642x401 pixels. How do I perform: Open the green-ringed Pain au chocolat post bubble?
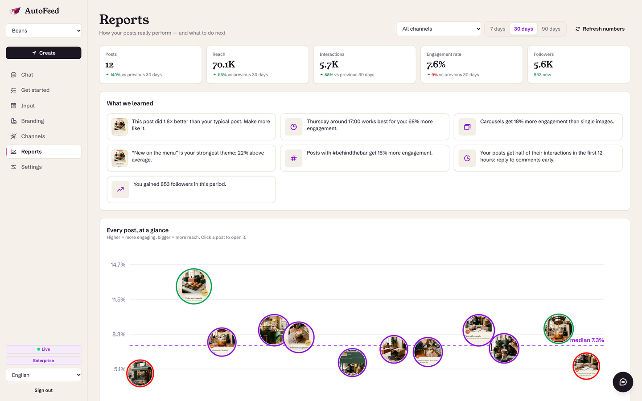tap(194, 286)
